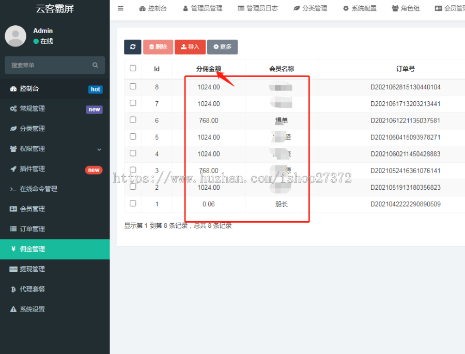Click the 0.06 commission amount cell
Screen dimensions: 465x354
point(209,204)
